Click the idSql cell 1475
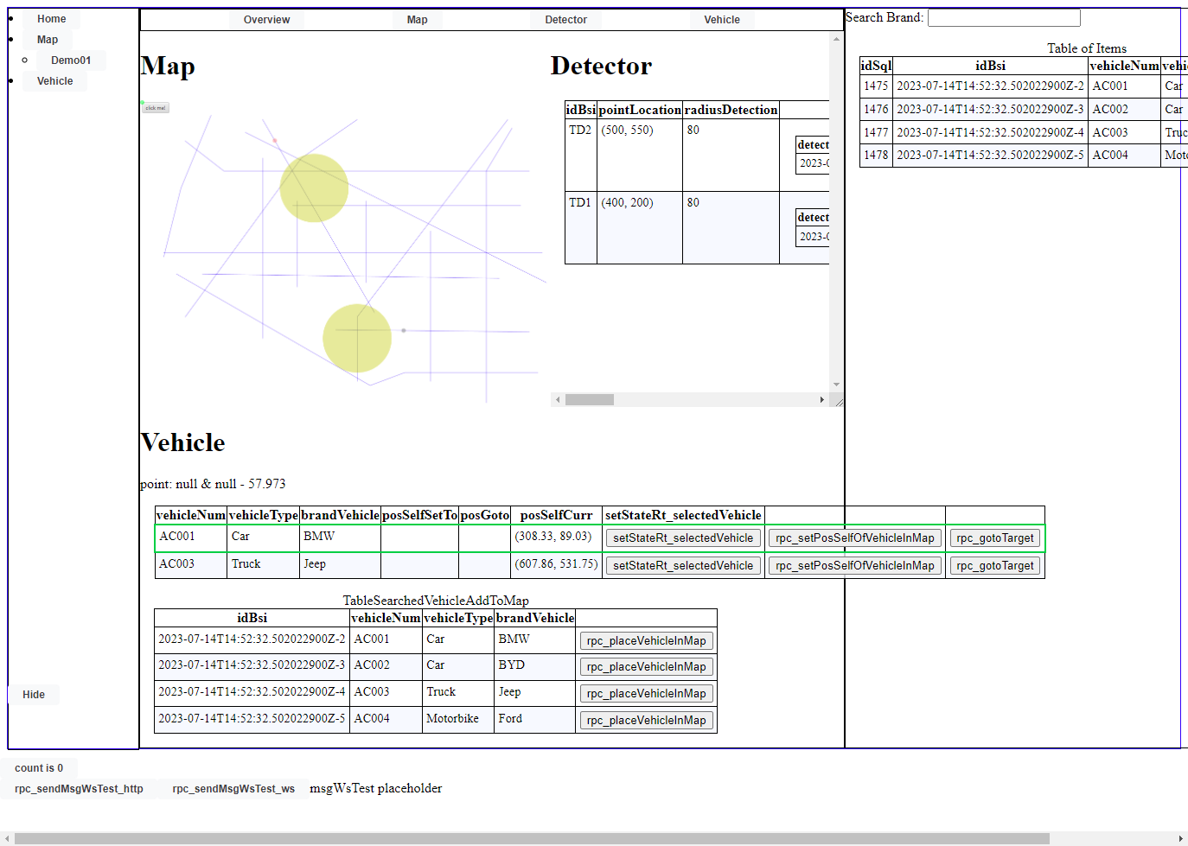Viewport: 1188px width, 846px height. (x=876, y=86)
